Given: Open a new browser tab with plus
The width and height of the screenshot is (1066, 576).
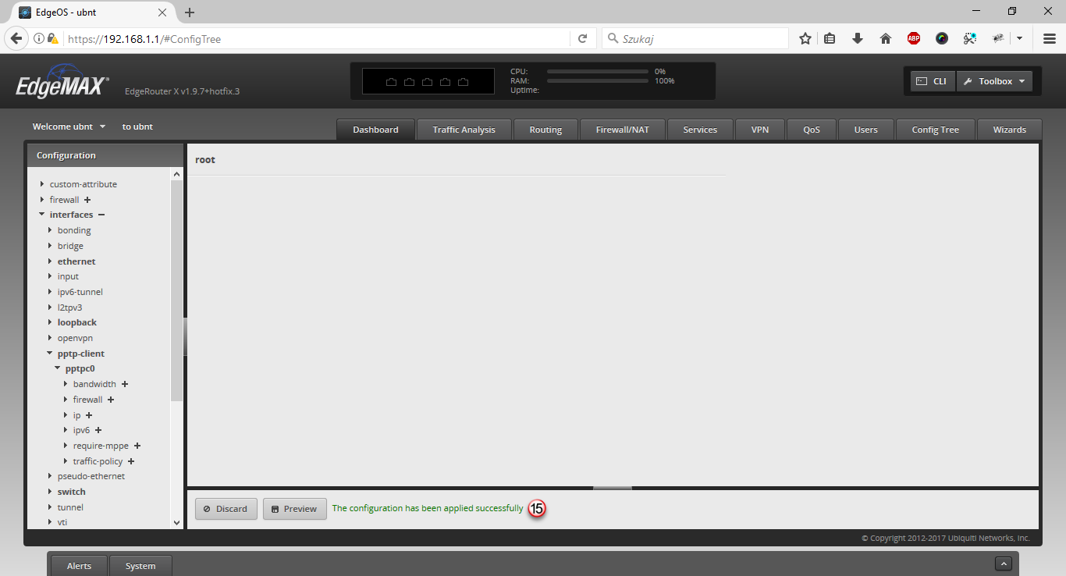Looking at the screenshot, I should click(190, 12).
